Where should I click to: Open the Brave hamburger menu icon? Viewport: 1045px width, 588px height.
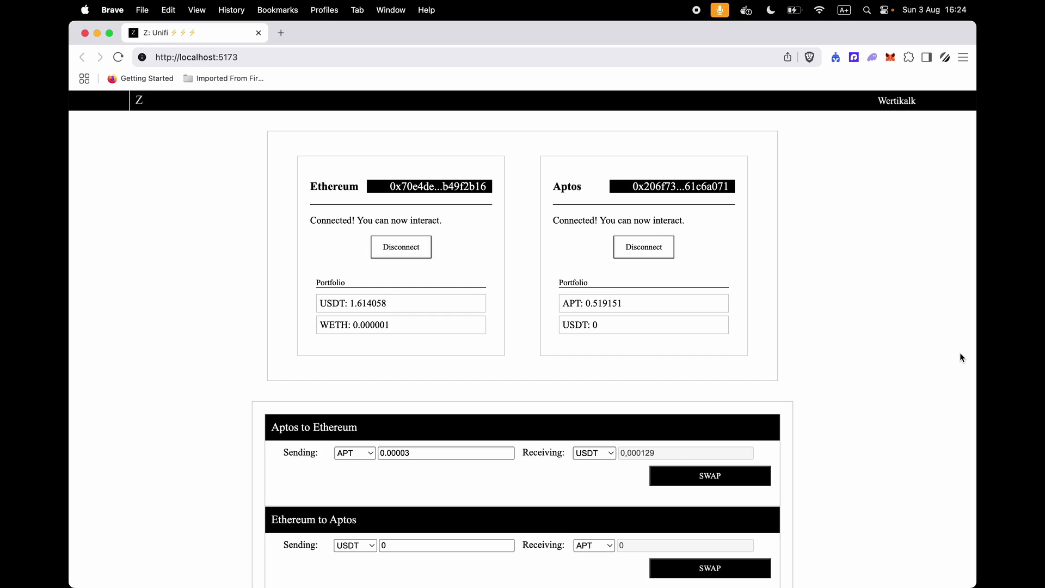coord(963,57)
